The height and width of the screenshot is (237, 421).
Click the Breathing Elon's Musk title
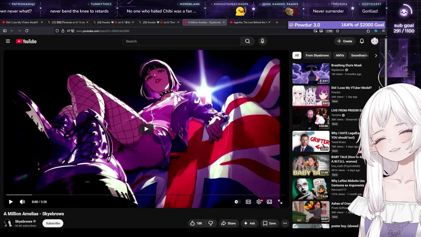346,65
